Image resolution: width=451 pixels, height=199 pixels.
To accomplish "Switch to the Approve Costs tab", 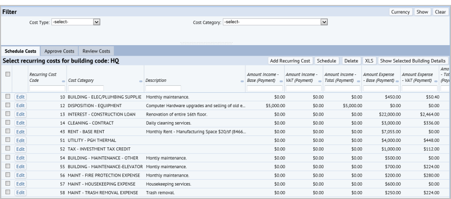I will (59, 51).
